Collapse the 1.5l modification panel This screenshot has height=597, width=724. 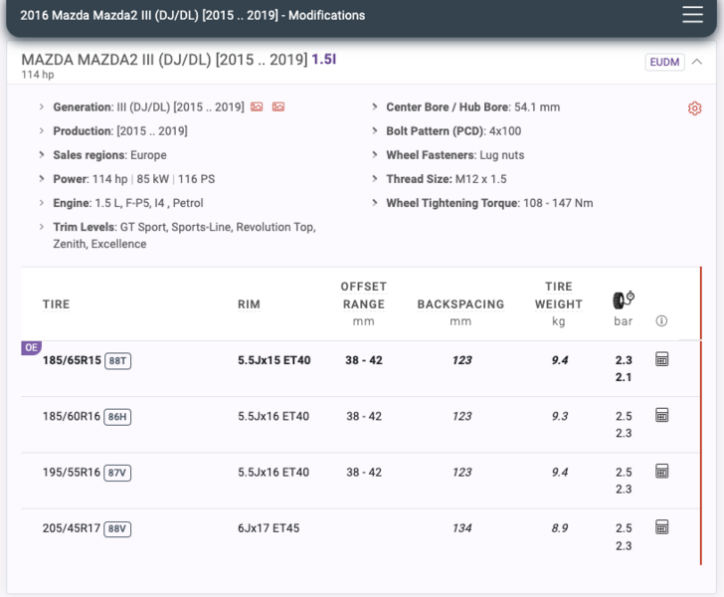click(697, 62)
